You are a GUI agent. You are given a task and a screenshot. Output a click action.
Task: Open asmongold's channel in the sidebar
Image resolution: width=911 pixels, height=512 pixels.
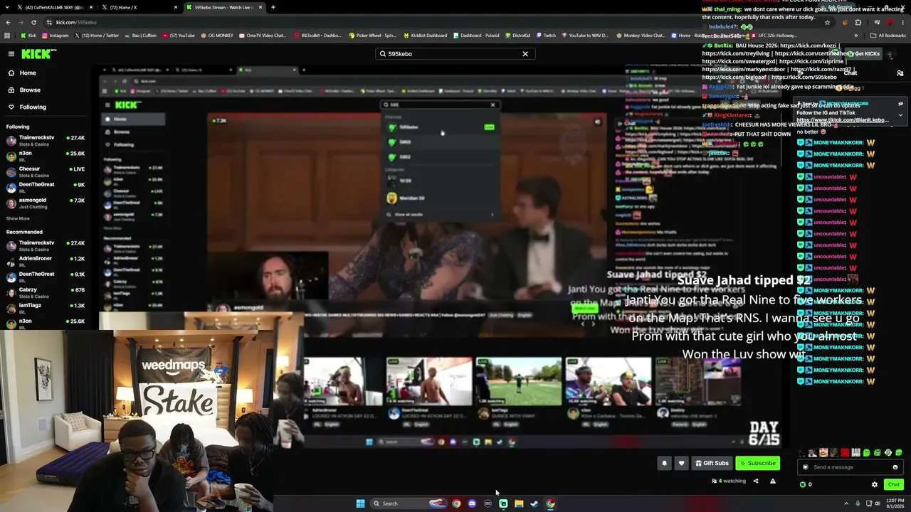(x=46, y=203)
